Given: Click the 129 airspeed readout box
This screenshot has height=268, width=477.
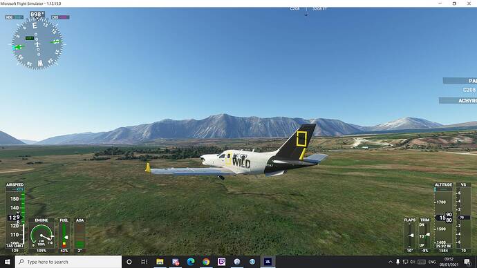Looking at the screenshot, I should [15, 218].
